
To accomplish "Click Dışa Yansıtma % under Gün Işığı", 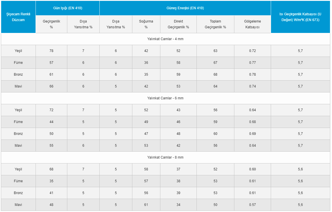I will 83,24.
